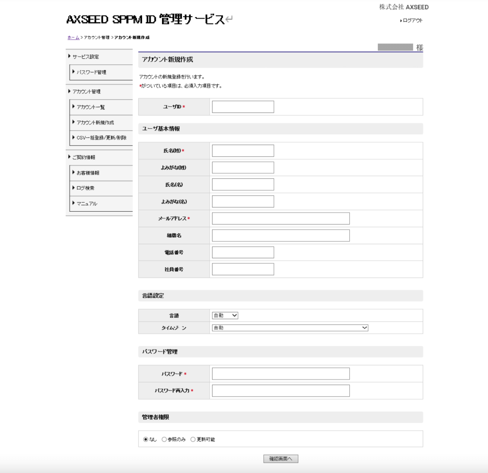Open the 言語 dropdown
The image size is (488, 473).
coord(225,316)
